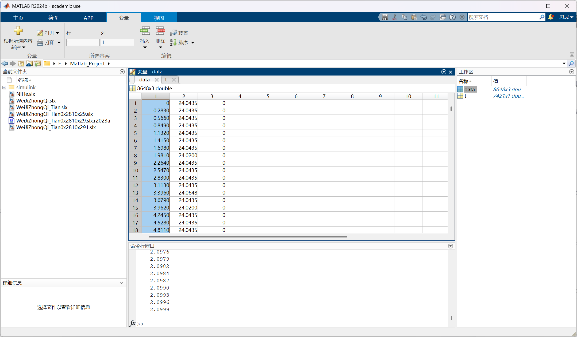Click the Undo icon in quick access toolbar
The width and height of the screenshot is (577, 337).
(x=423, y=17)
